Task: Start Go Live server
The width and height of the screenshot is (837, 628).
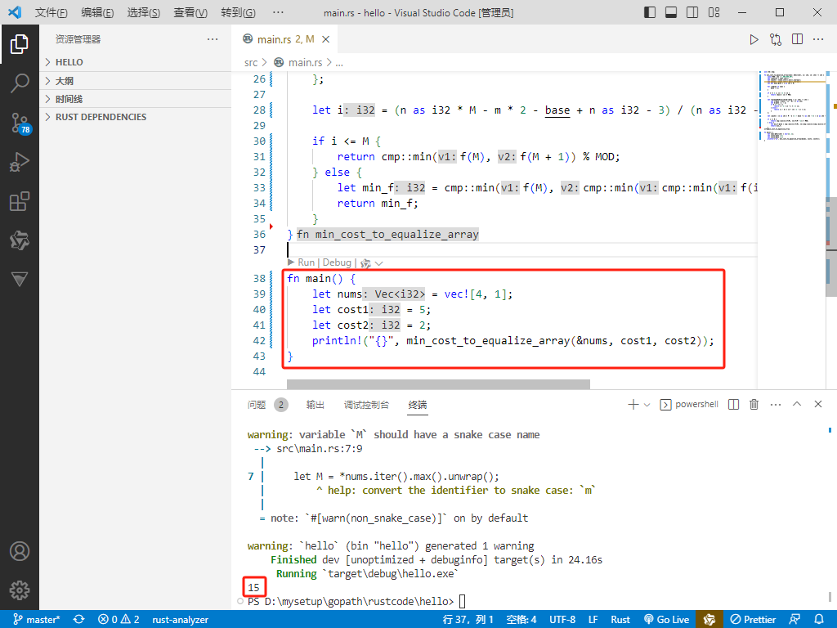Action: 667,620
